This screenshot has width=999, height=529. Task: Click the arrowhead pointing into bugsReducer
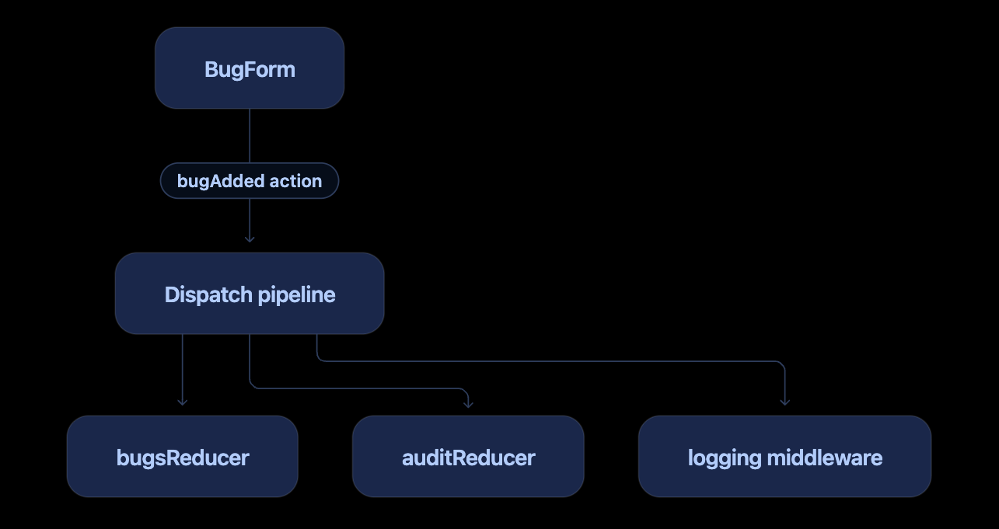(x=183, y=401)
